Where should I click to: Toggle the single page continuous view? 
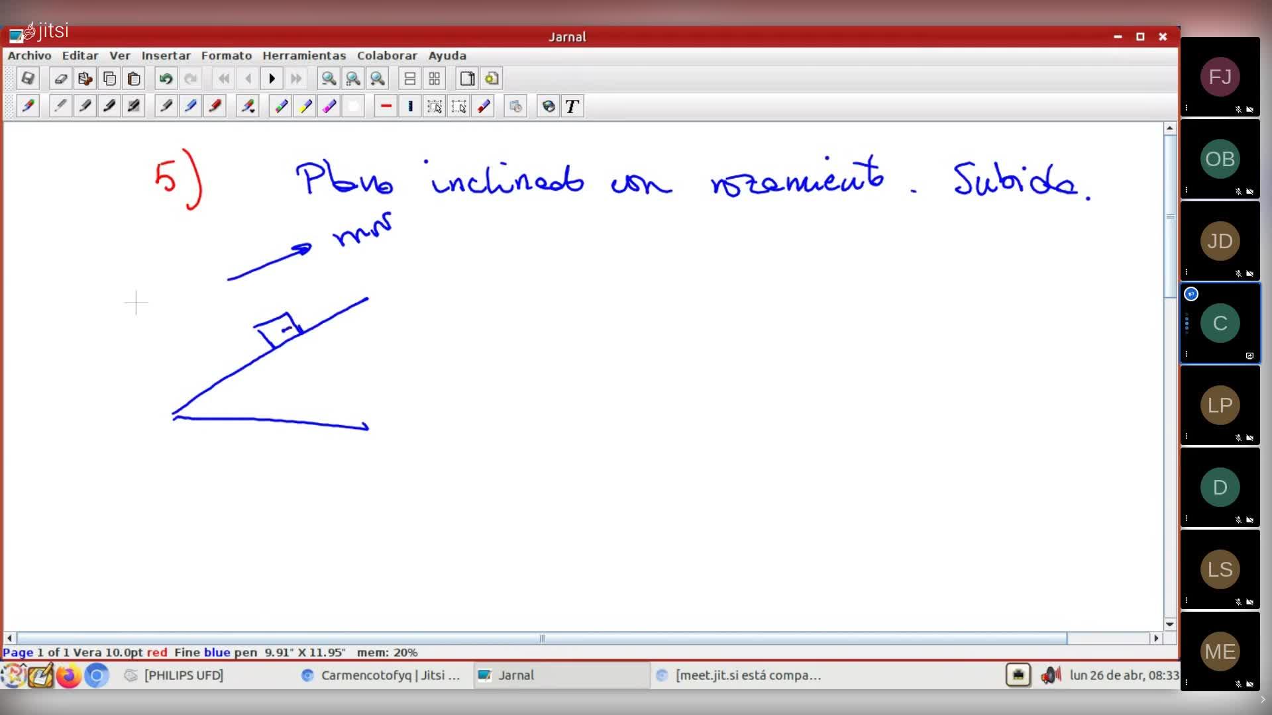pyautogui.click(x=410, y=79)
